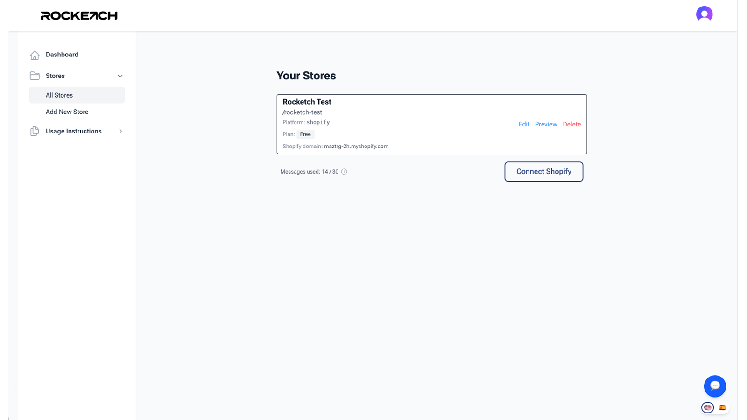The image size is (747, 420).
Task: Click the Free plan badge
Action: pyautogui.click(x=305, y=134)
